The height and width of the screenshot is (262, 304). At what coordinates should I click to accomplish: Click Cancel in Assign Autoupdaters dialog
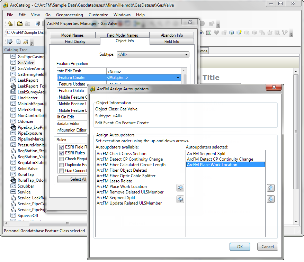click(267, 247)
